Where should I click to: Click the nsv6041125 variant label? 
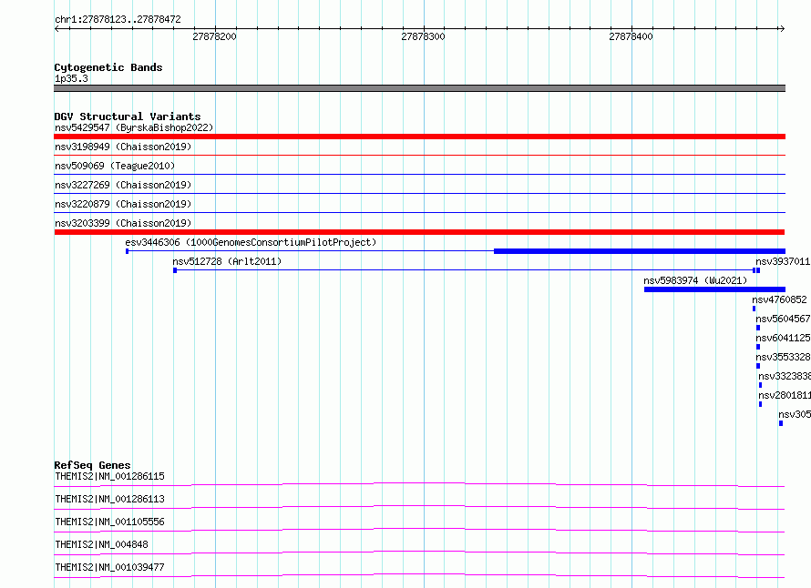pos(783,338)
